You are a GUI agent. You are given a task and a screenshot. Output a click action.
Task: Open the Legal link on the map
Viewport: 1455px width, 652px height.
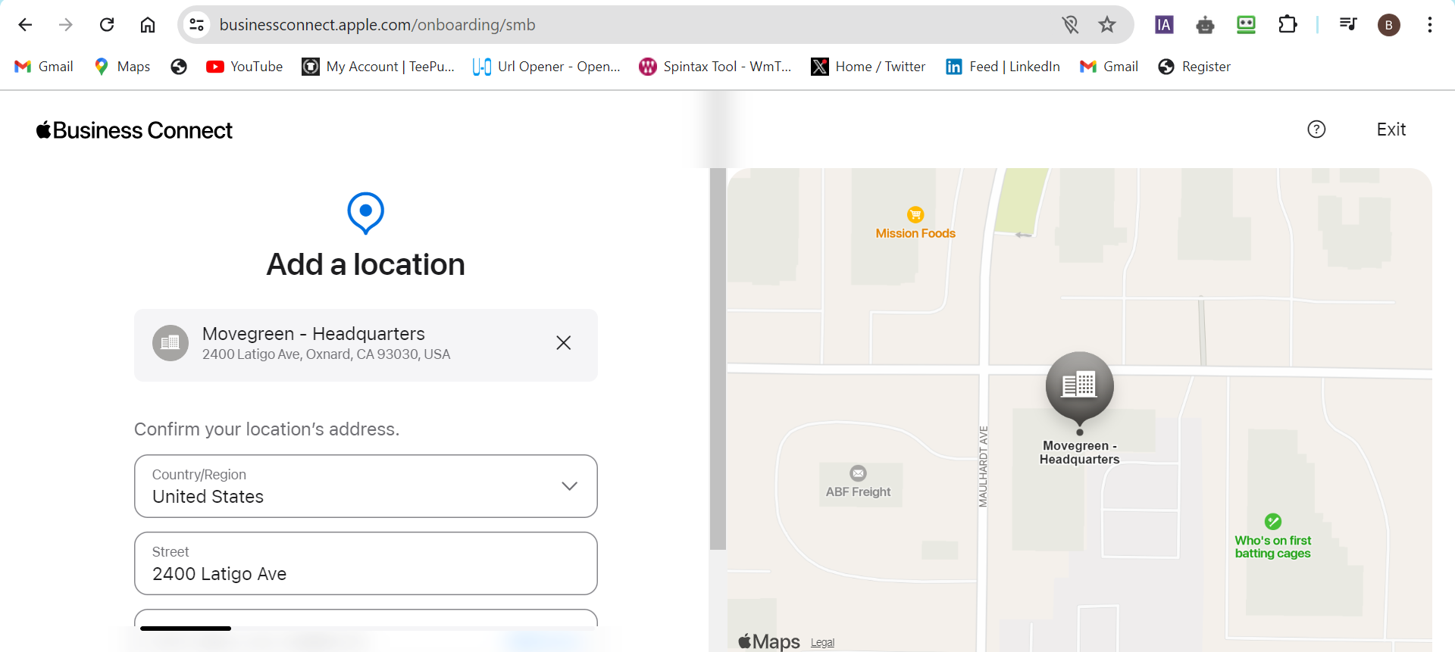822,642
